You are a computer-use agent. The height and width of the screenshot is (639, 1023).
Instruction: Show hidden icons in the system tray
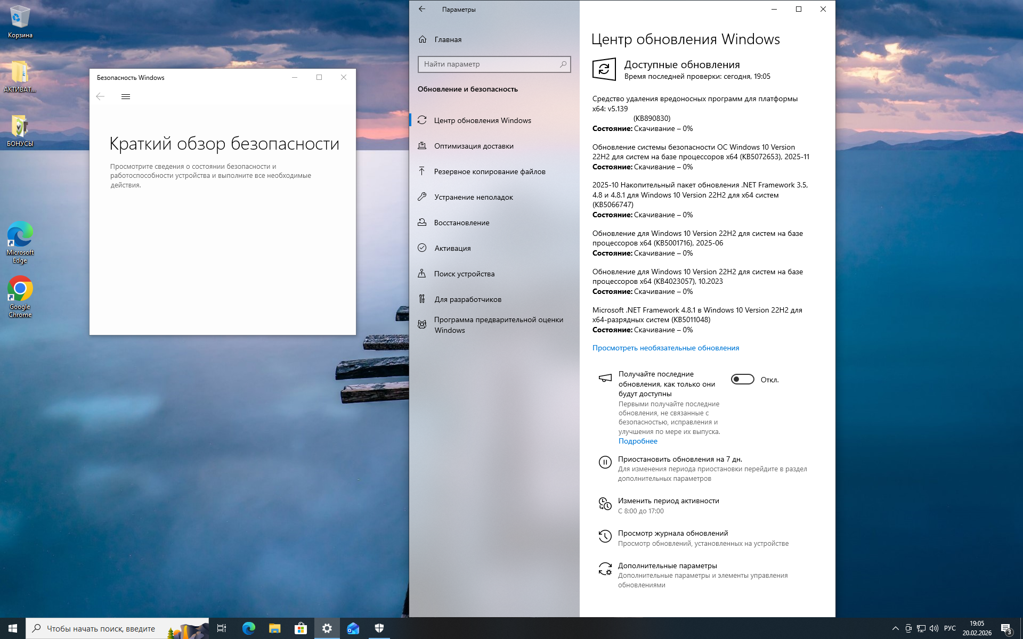(895, 628)
